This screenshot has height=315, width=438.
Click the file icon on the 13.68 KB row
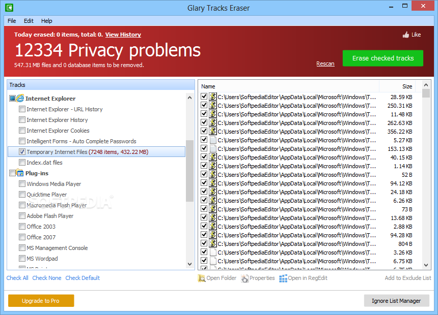[213, 218]
